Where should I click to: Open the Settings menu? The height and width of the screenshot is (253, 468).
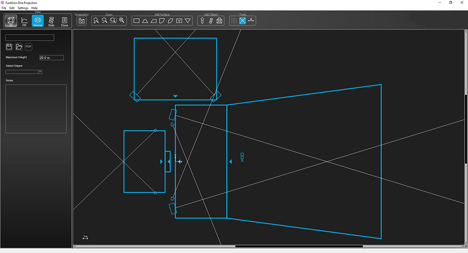[23, 8]
